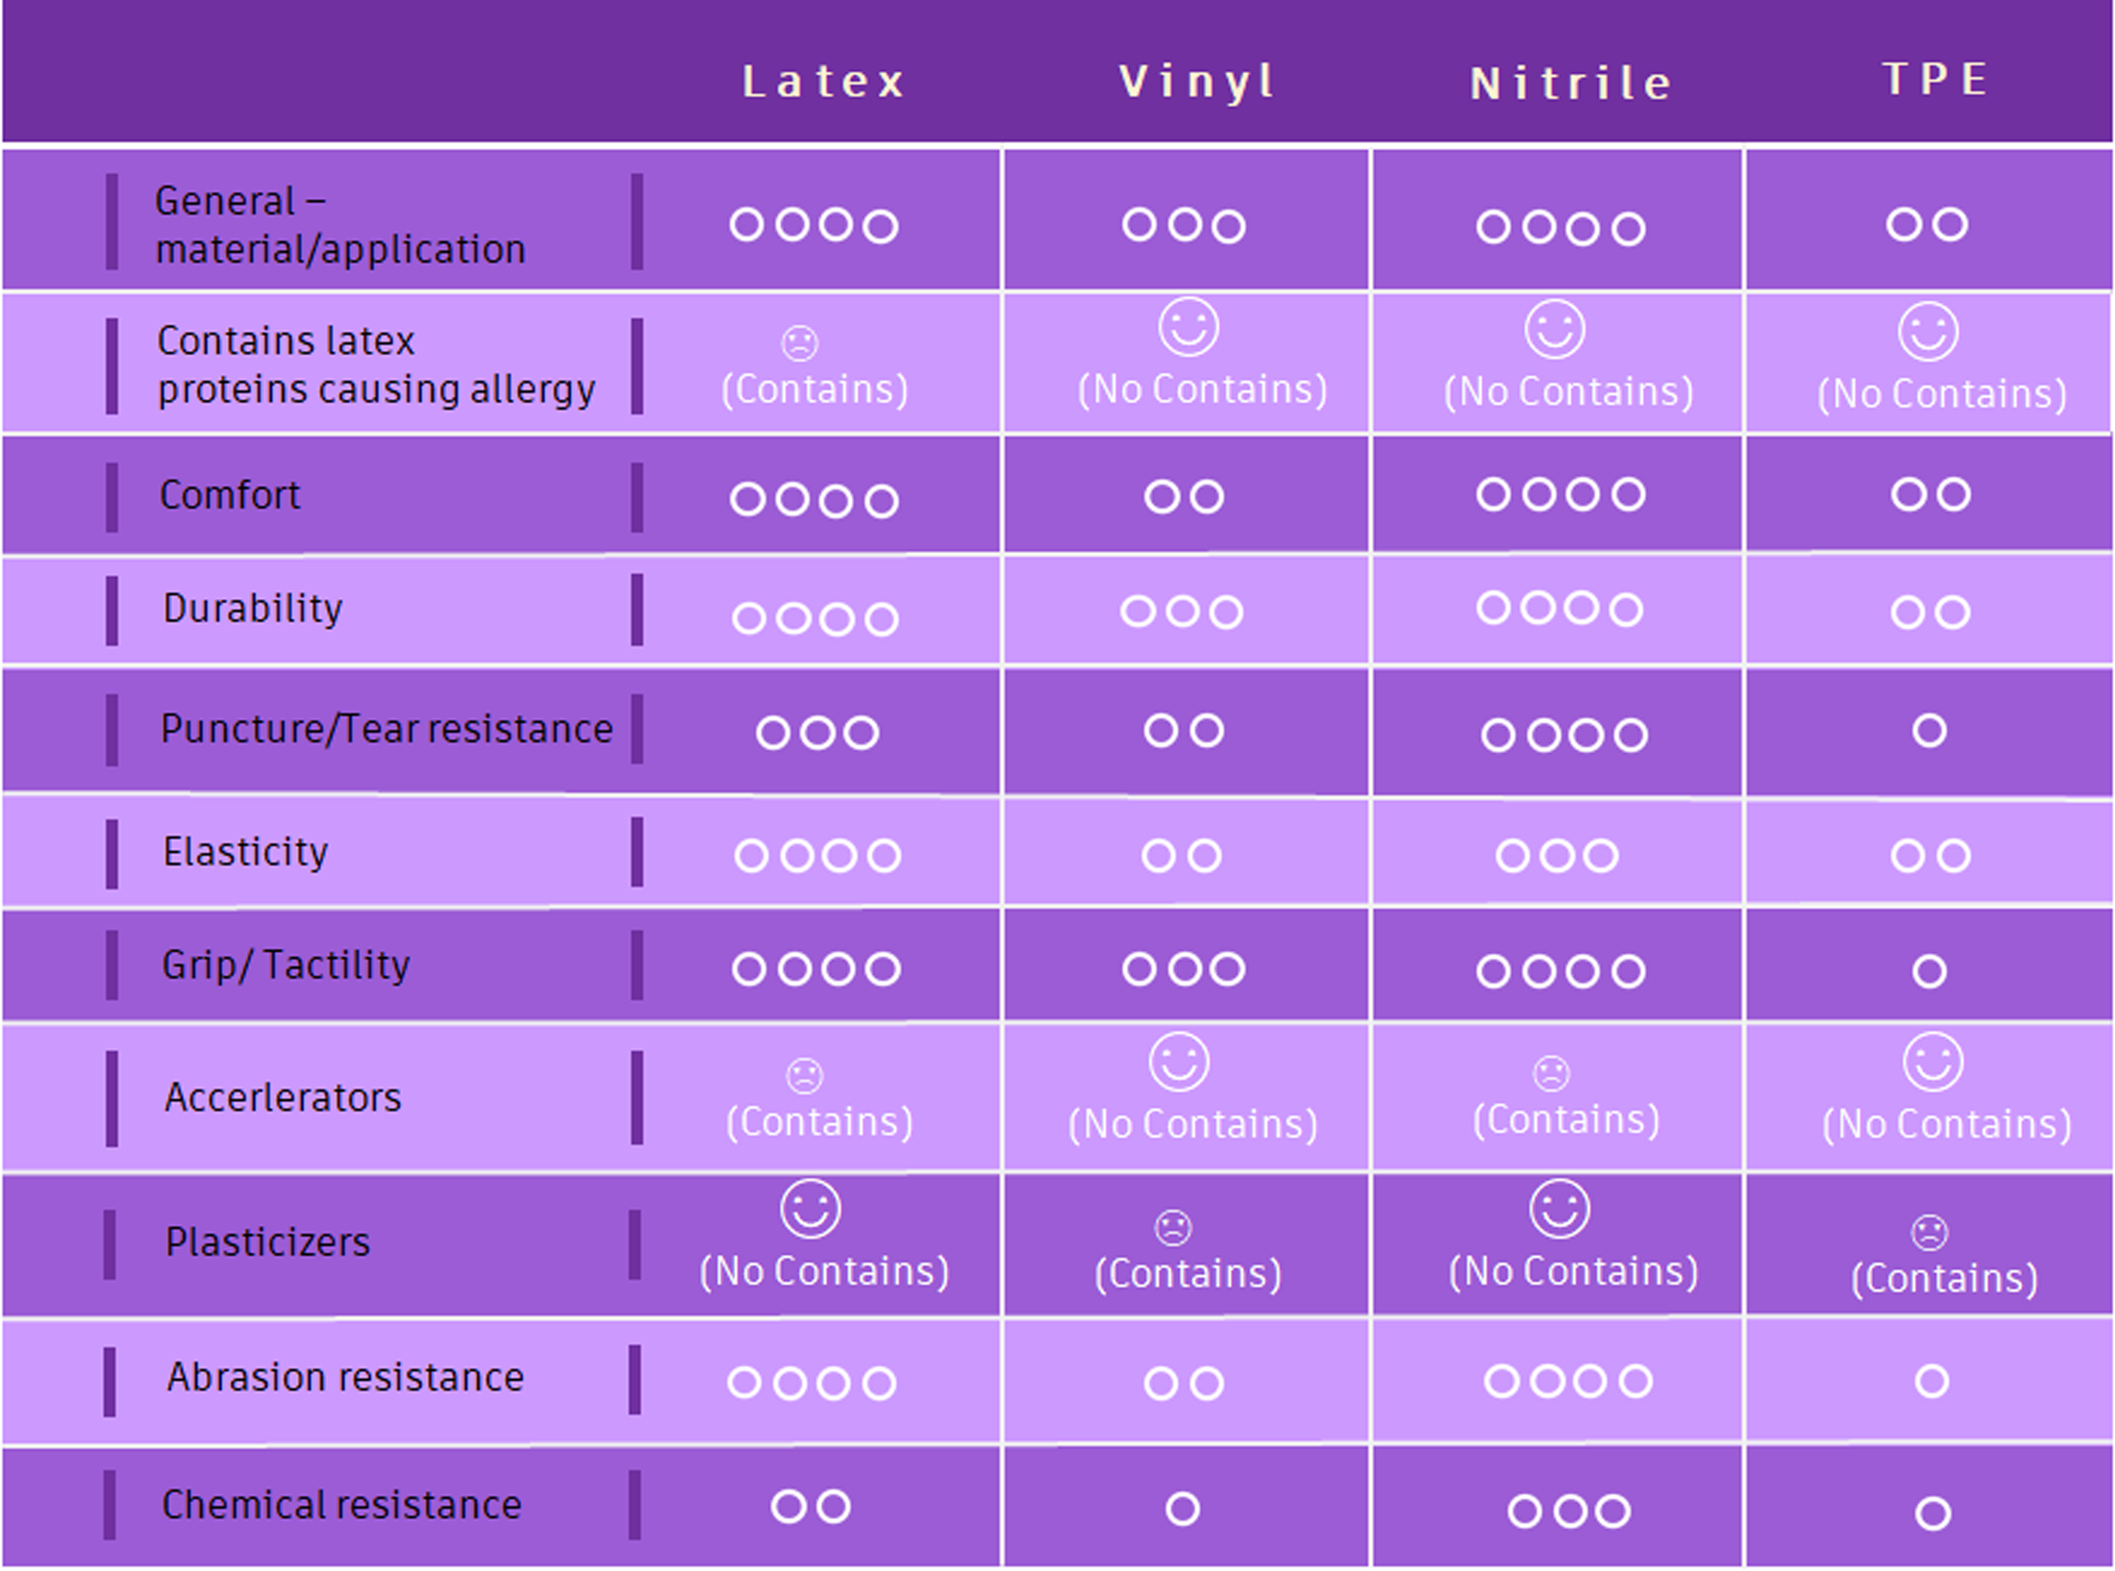Click Nitrile sad face in Accelerators row

(x=1551, y=1074)
